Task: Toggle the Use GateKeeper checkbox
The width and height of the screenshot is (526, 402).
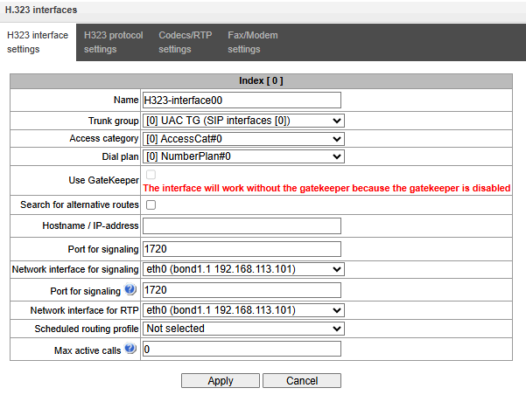Action: (151, 175)
